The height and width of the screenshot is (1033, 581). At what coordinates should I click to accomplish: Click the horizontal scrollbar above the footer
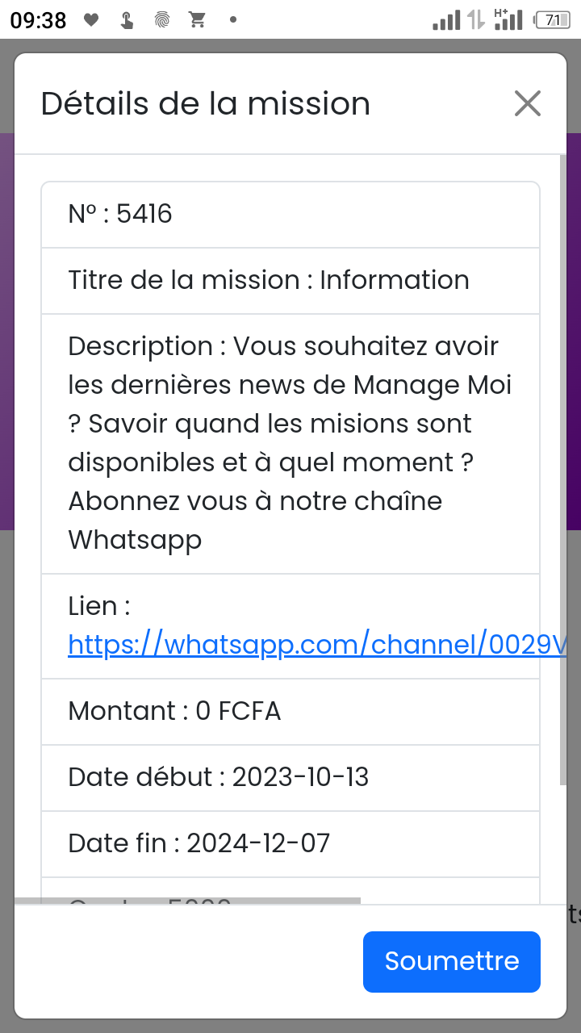187,901
